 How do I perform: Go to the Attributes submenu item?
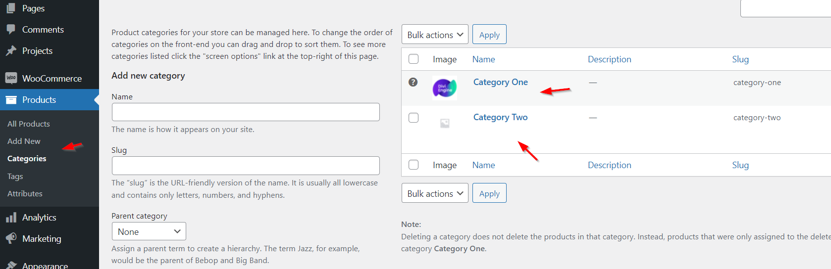(x=25, y=194)
